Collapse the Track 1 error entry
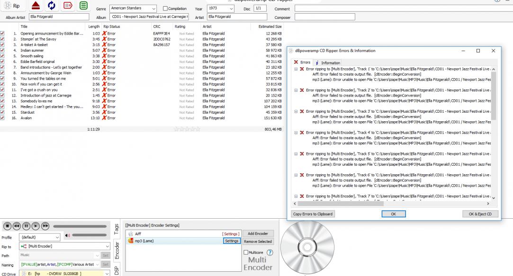513x276 pixels. pos(296,69)
